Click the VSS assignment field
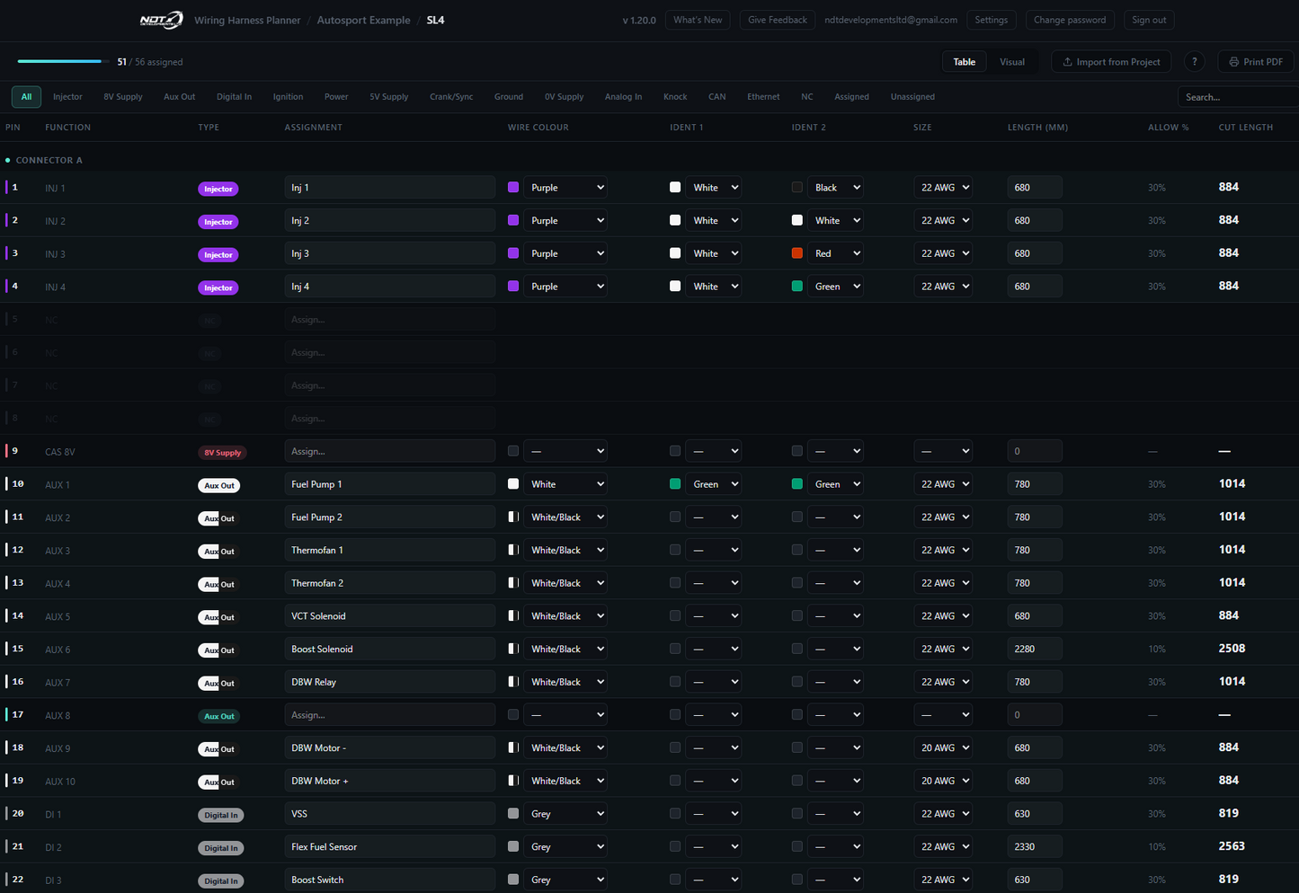Screen dimensions: 1299x893 (x=389, y=813)
